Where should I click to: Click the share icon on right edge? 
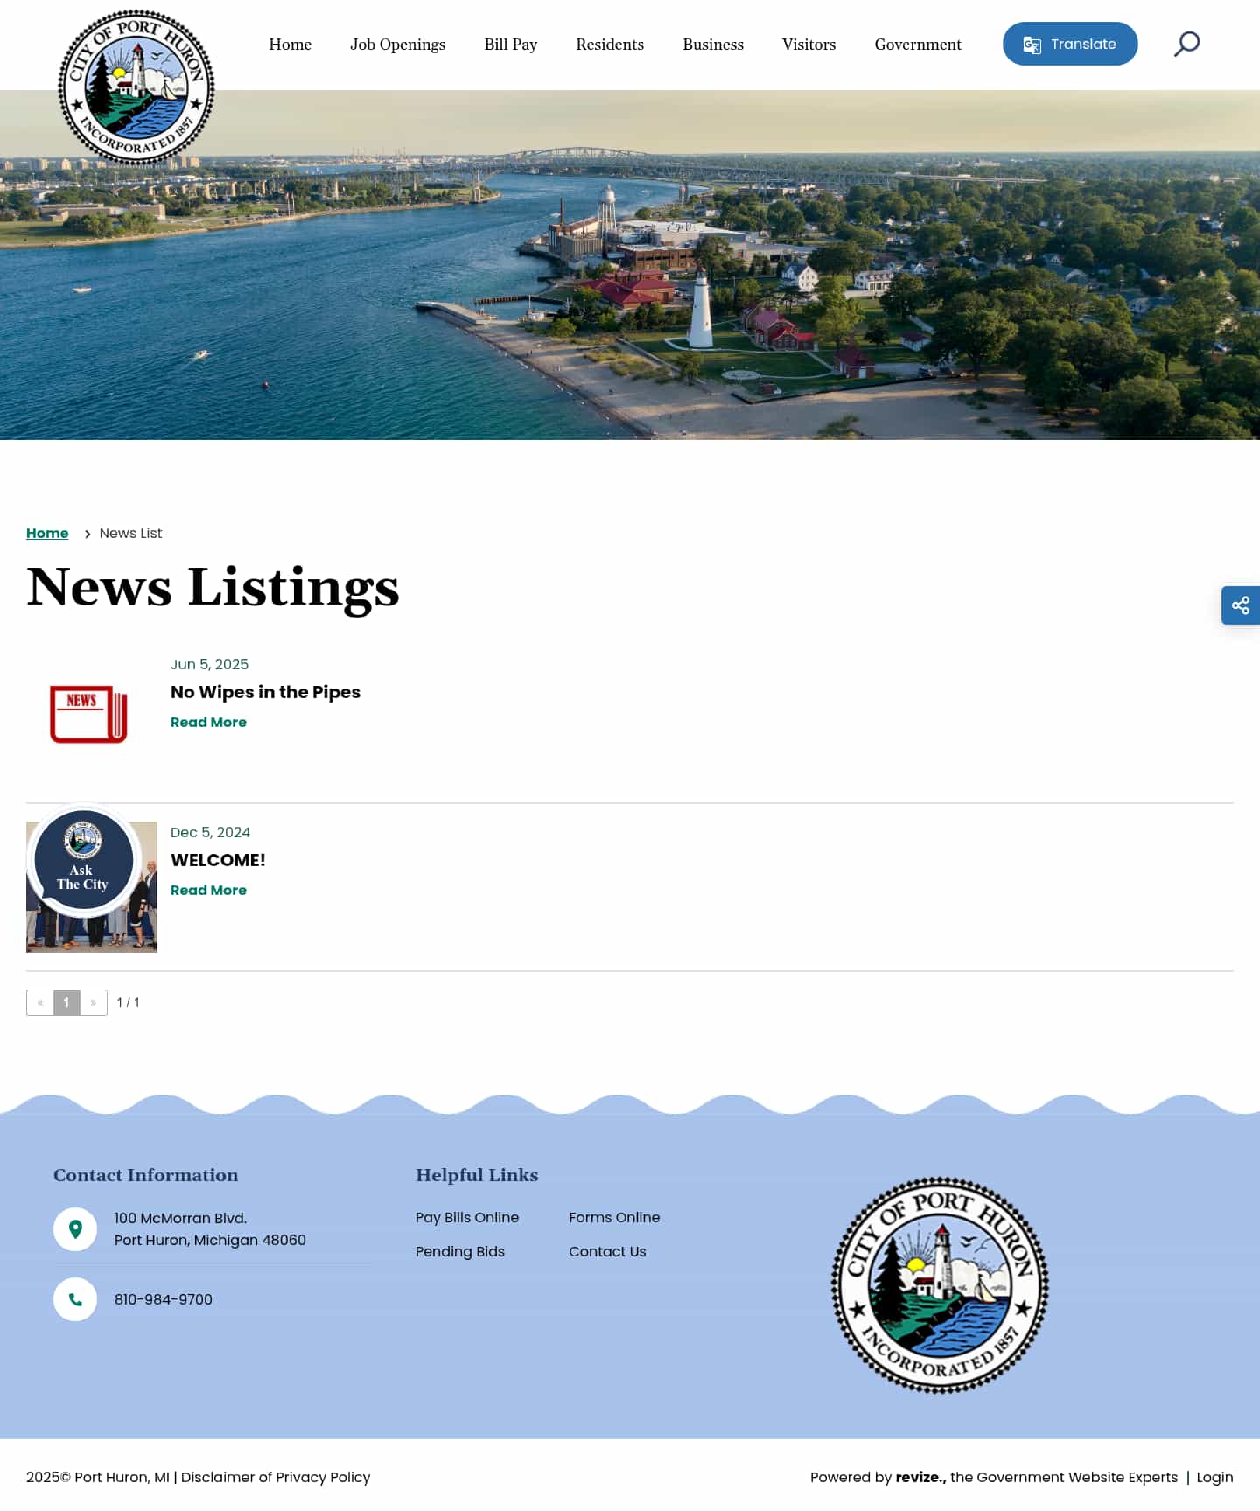[1241, 605]
